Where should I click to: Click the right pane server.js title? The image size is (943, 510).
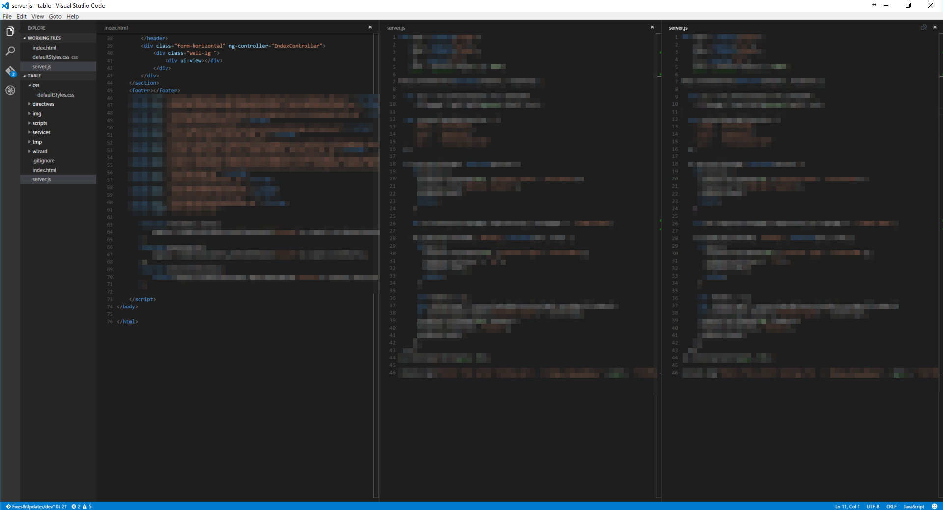pyautogui.click(x=678, y=28)
